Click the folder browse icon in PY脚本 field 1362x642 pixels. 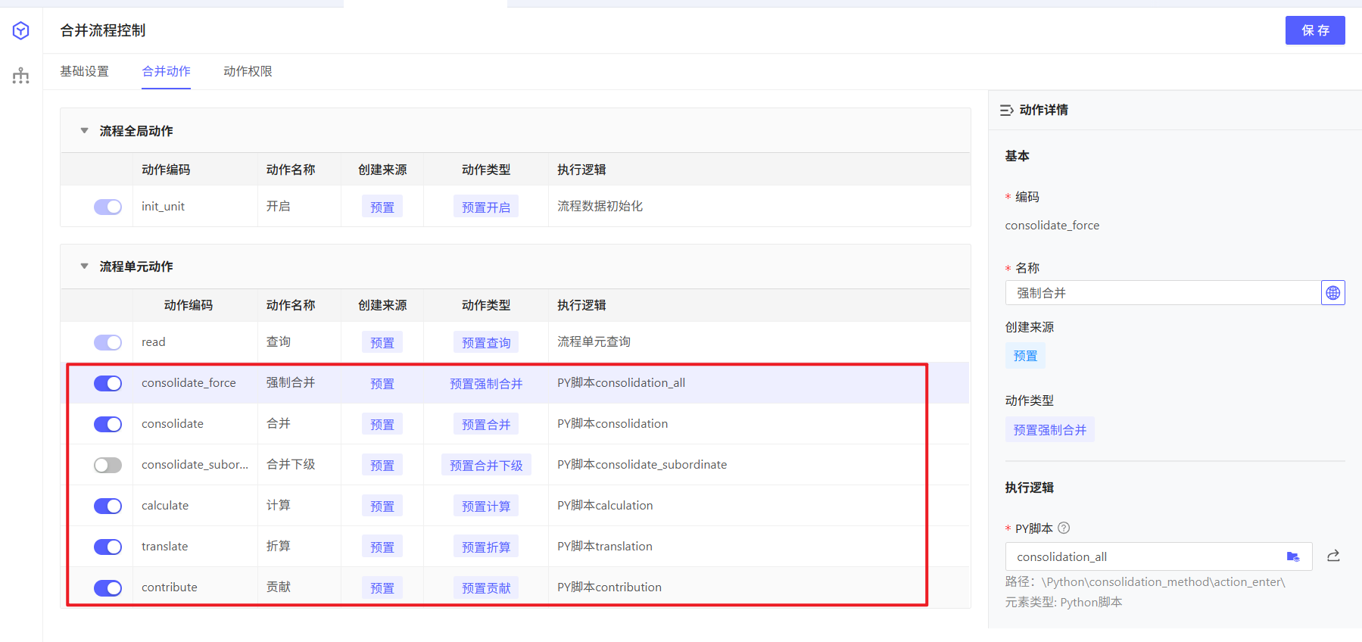pyautogui.click(x=1293, y=557)
